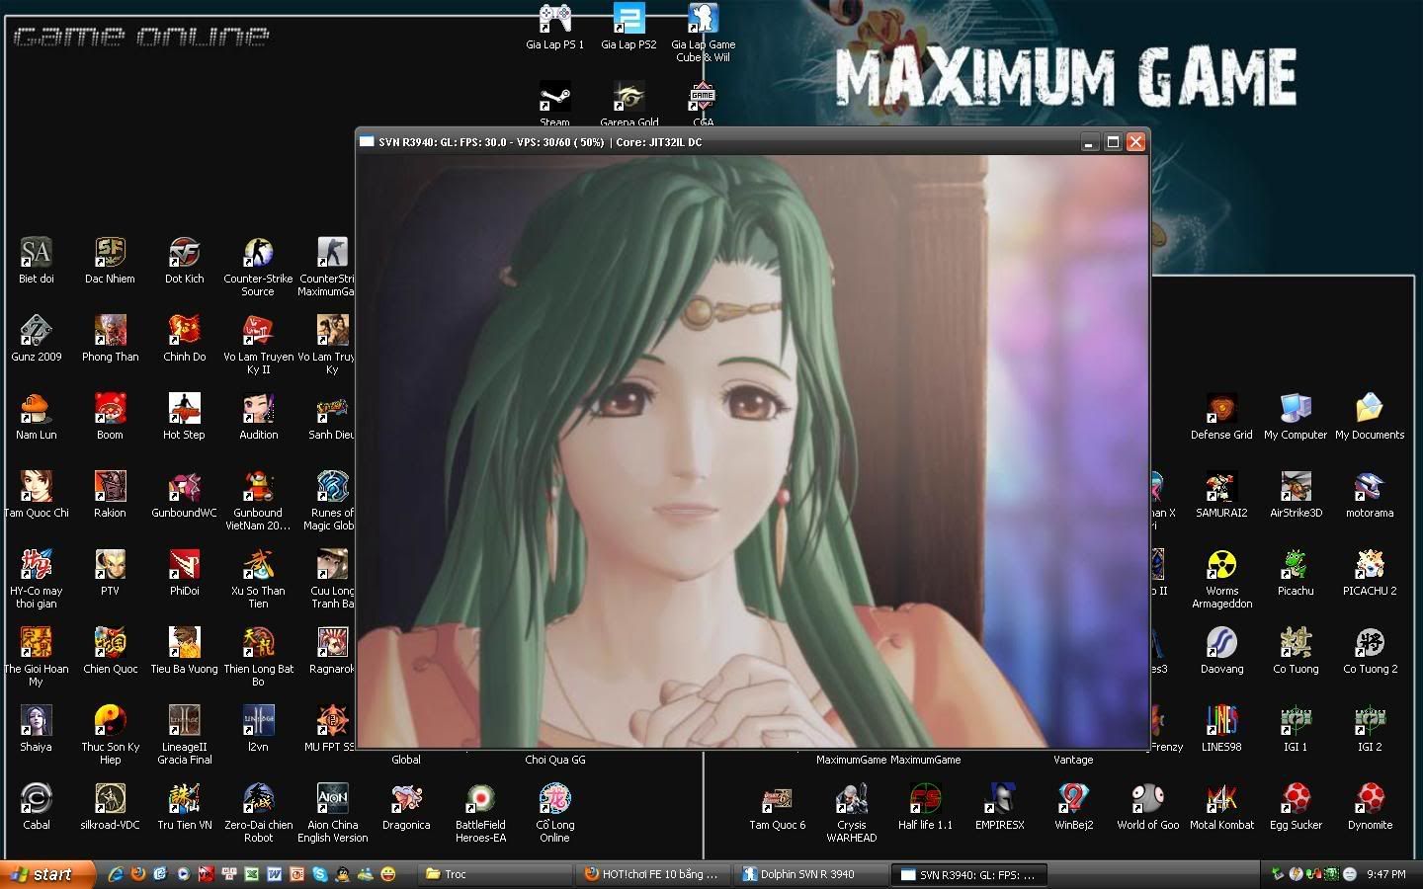
Task: Launch the Dot Kich shortcut
Action: 184,253
